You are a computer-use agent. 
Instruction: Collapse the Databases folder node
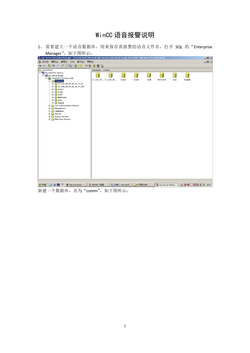pos(49,81)
